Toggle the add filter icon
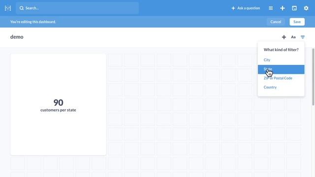 303,37
